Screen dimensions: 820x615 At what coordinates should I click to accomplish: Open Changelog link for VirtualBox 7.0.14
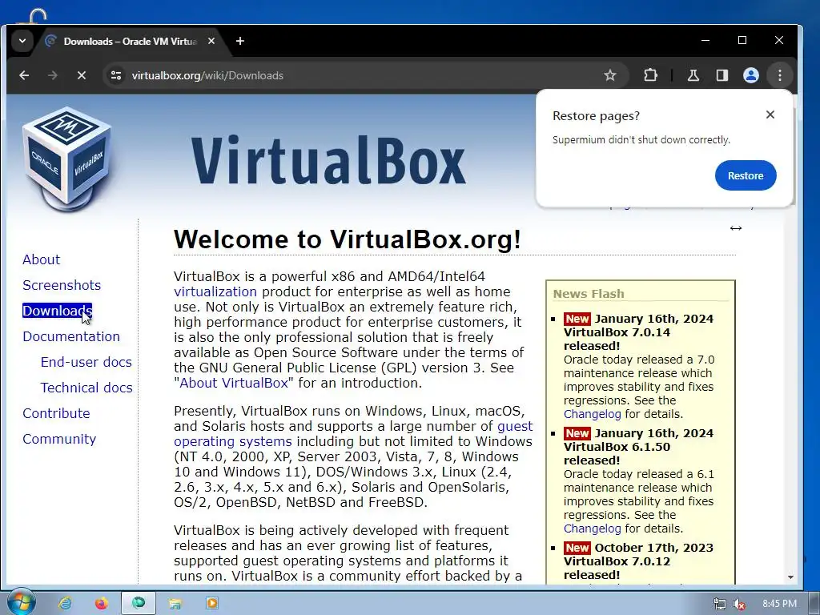click(593, 414)
